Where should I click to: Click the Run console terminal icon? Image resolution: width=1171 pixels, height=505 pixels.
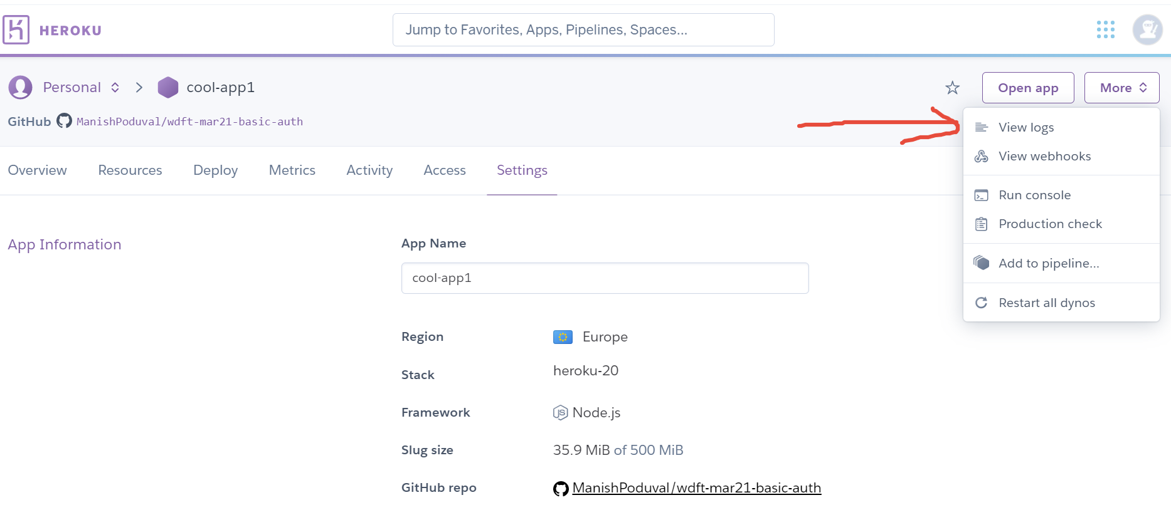[x=982, y=195]
